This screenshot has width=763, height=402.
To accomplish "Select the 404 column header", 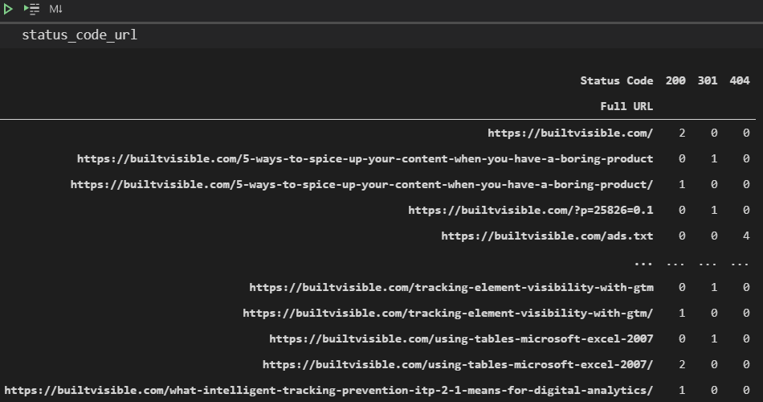I will [x=740, y=81].
